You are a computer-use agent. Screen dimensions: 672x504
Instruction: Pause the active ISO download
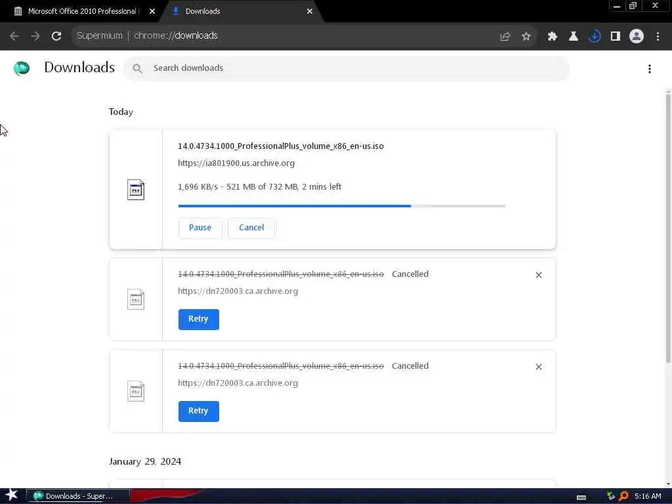200,228
